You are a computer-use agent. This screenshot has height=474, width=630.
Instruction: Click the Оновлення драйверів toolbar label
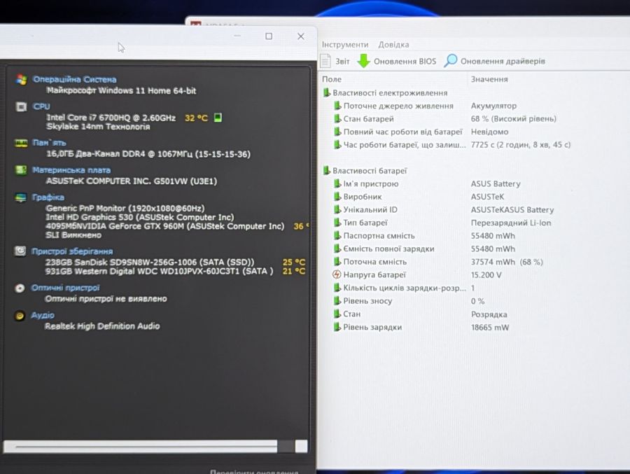503,62
